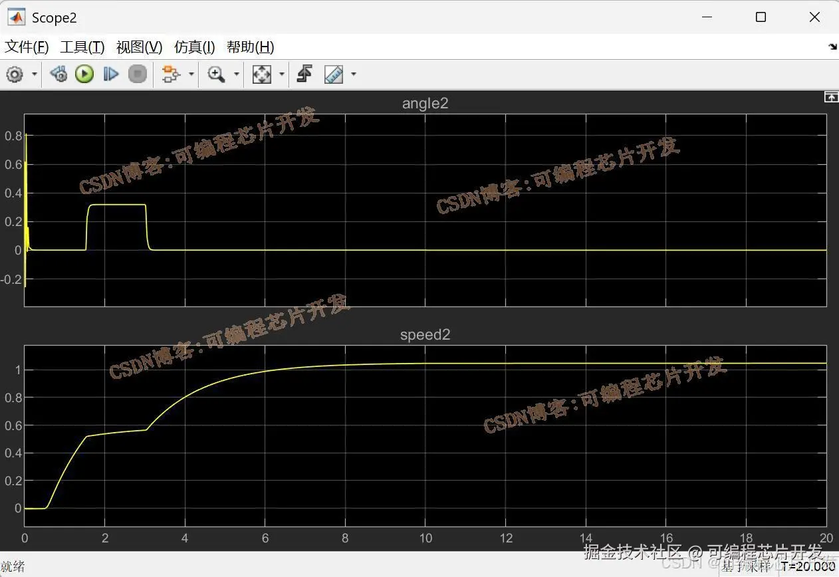Run the simulation with green play button
839x577 pixels.
pos(84,74)
